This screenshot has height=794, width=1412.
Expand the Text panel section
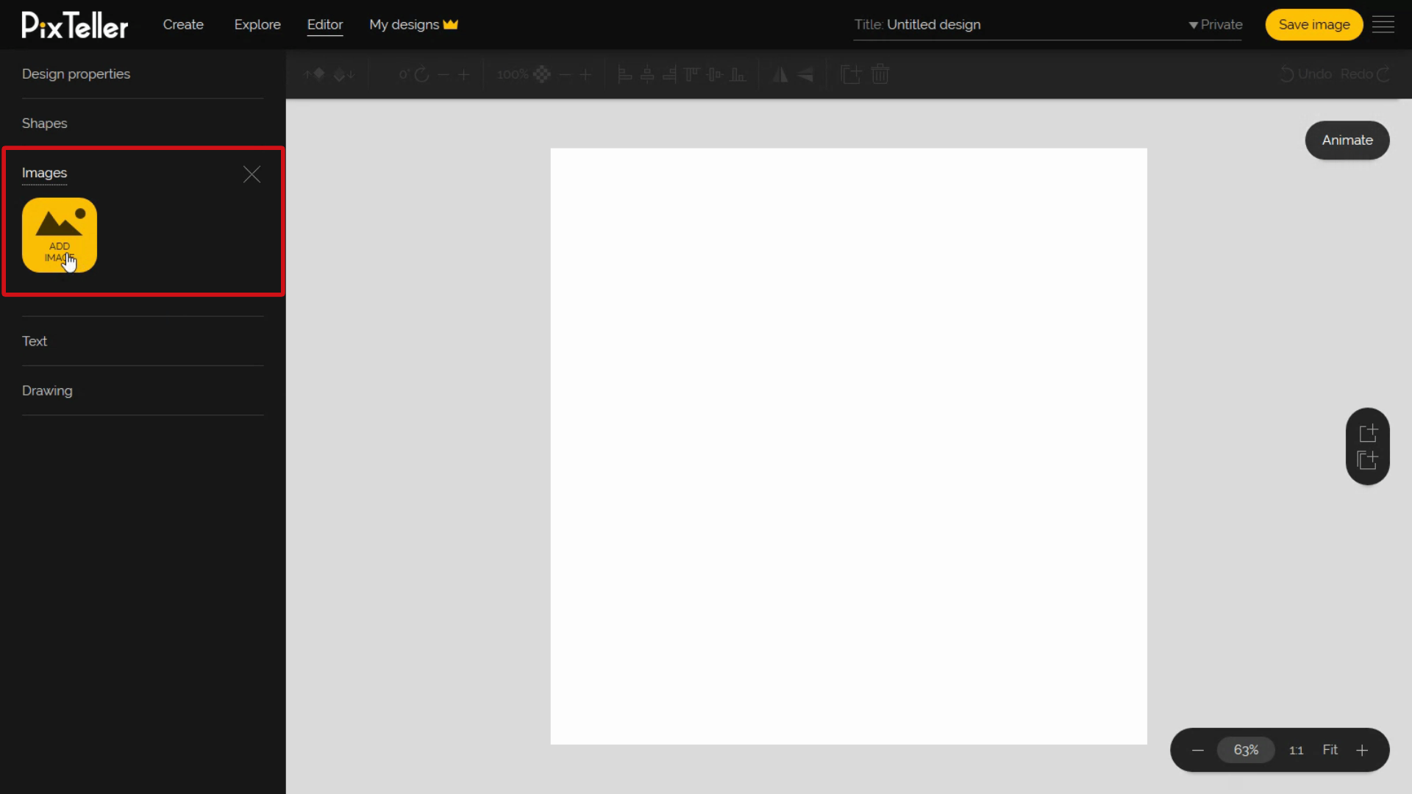click(x=34, y=340)
